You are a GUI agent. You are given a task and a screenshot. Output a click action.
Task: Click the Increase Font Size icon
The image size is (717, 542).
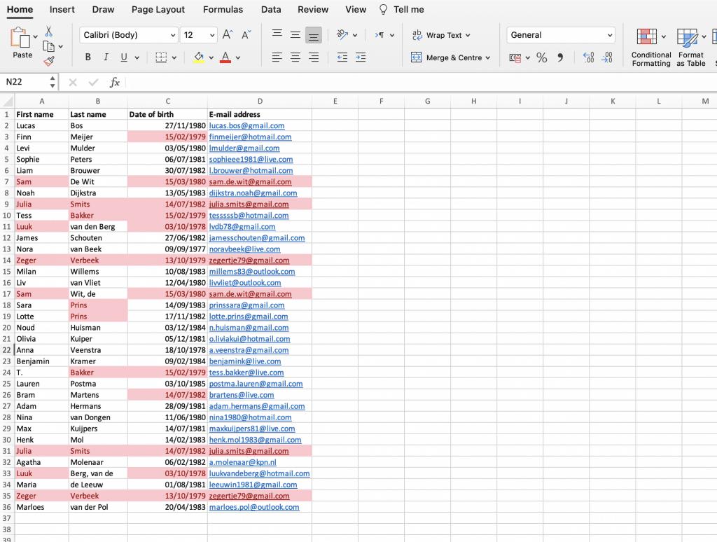(228, 35)
